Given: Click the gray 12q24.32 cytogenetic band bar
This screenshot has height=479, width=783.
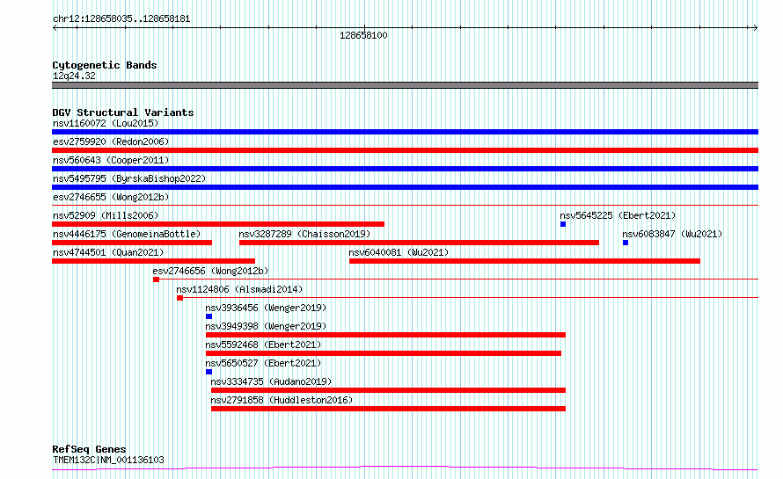Looking at the screenshot, I should pos(405,85).
